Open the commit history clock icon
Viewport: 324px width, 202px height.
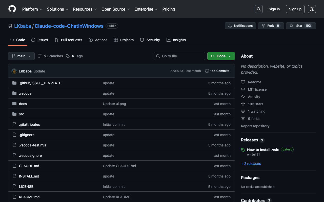pyautogui.click(x=207, y=71)
